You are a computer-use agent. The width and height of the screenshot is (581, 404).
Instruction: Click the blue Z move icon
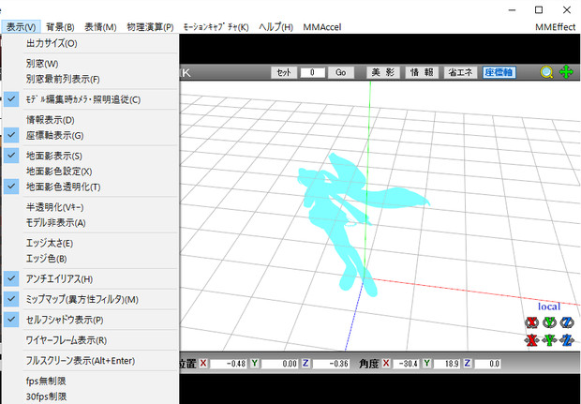567,340
